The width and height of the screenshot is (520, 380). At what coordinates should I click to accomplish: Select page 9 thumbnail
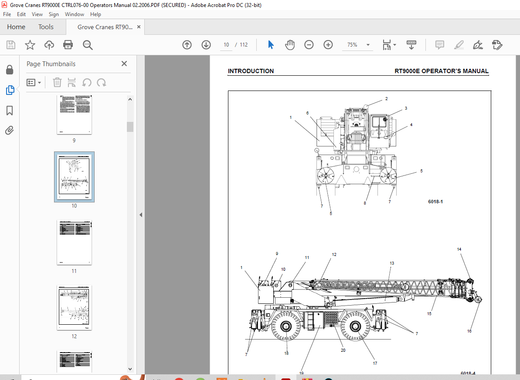point(74,114)
